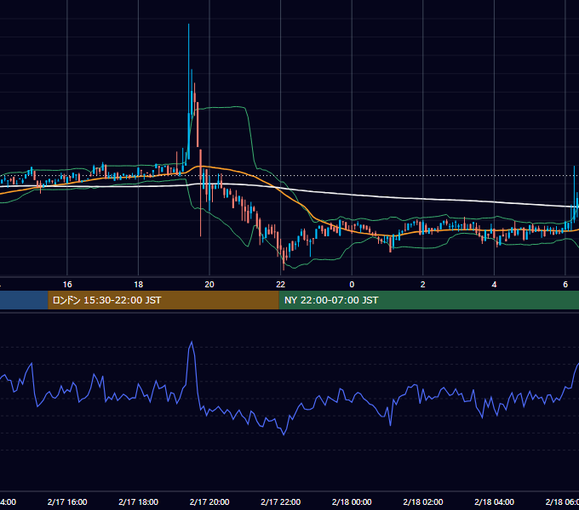Click the indicator peak in the lower oscillator panel
579x510 pixels.
click(x=192, y=343)
